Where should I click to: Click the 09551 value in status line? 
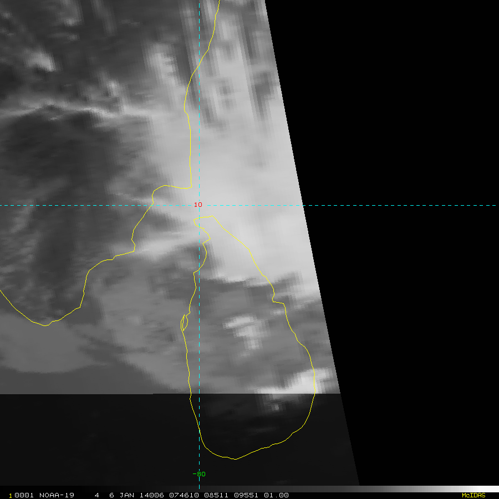(x=246, y=495)
